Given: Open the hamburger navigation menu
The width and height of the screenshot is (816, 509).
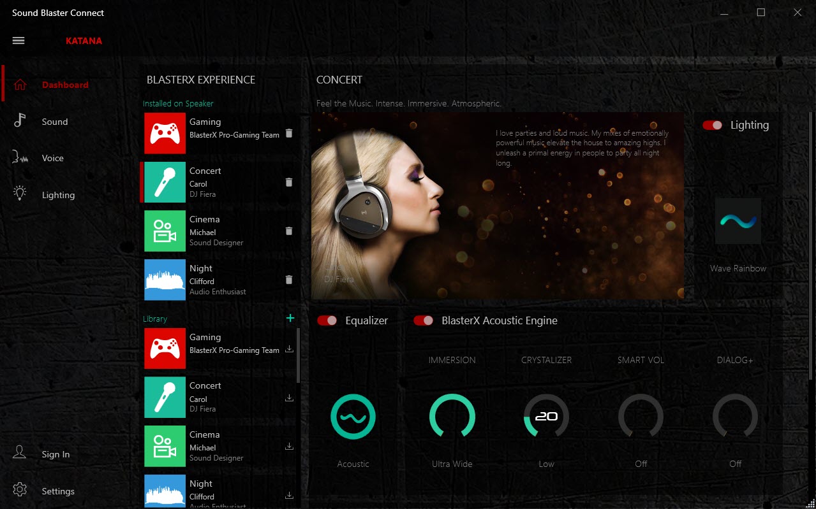Looking at the screenshot, I should [19, 41].
